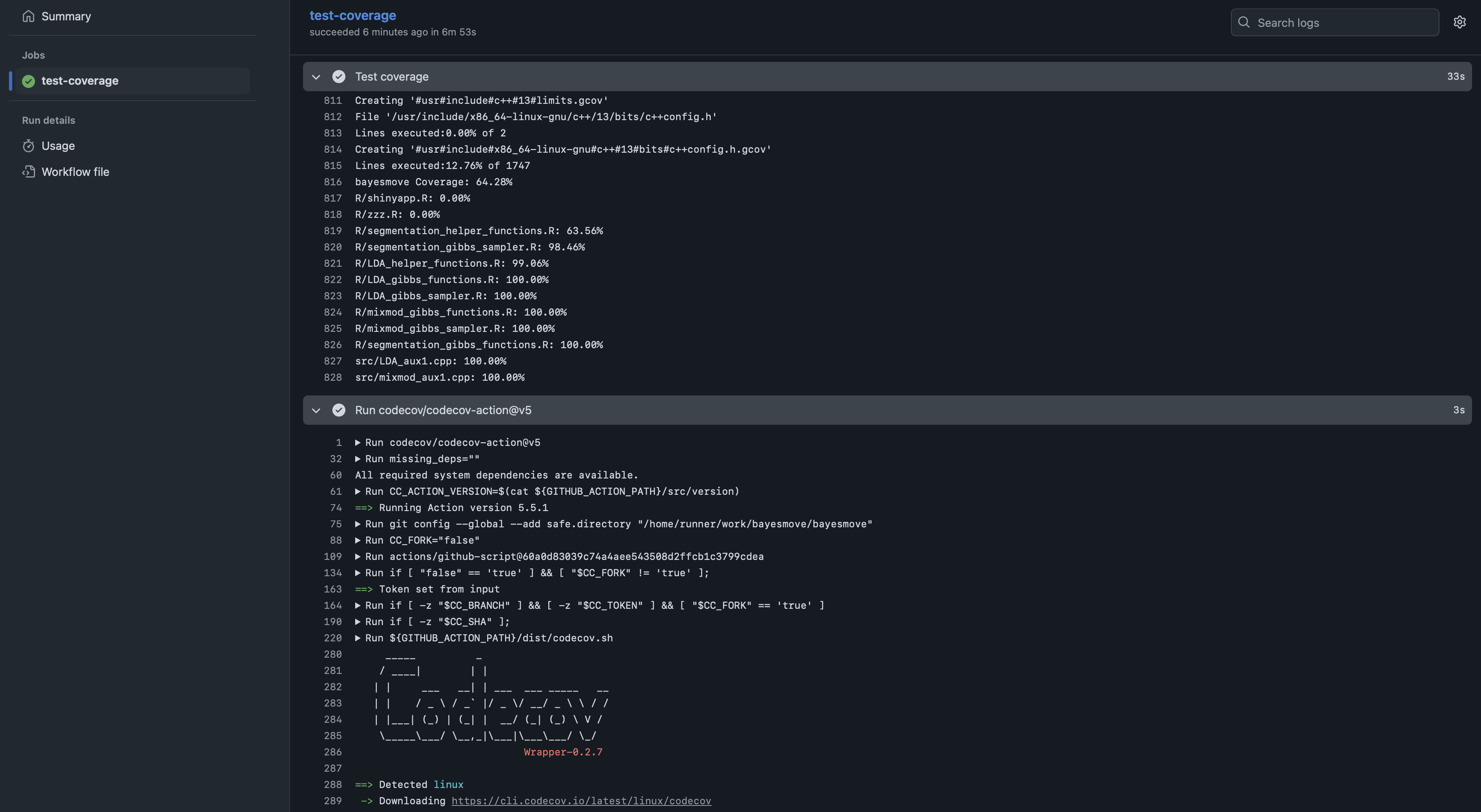Click the test-coverage title heading link
Image resolution: width=1481 pixels, height=812 pixels.
click(352, 15)
